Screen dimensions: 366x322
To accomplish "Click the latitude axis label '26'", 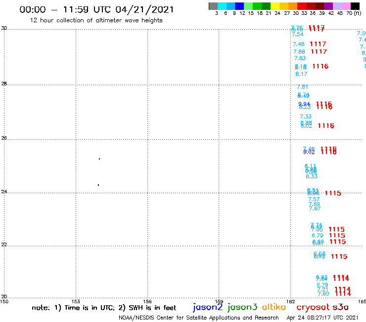I will tap(4, 138).
